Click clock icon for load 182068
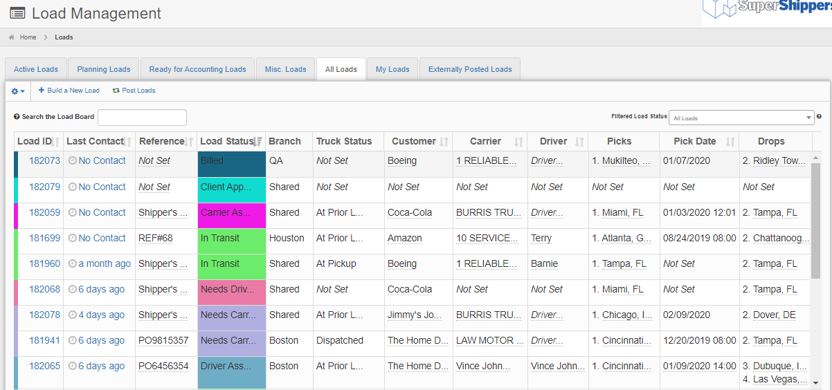 73,289
